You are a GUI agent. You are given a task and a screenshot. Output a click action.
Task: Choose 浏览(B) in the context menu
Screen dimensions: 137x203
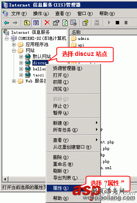[x=73, y=89]
